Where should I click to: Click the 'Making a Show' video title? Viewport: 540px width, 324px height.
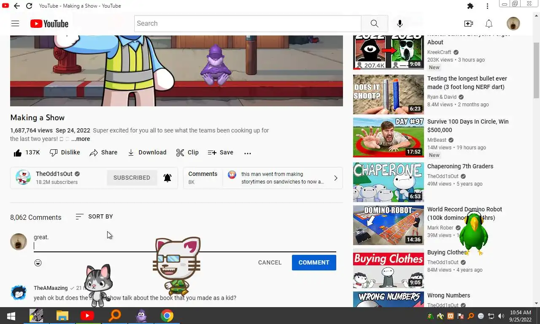(38, 118)
